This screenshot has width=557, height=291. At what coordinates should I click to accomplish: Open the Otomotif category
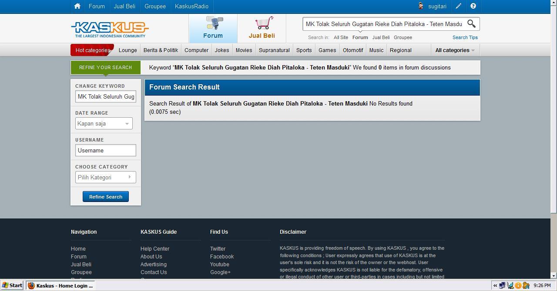353,50
